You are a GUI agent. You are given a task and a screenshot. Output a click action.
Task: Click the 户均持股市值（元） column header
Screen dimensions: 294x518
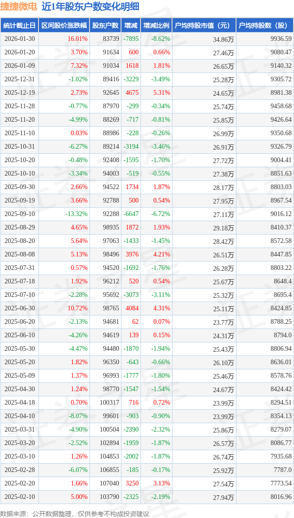[204, 26]
